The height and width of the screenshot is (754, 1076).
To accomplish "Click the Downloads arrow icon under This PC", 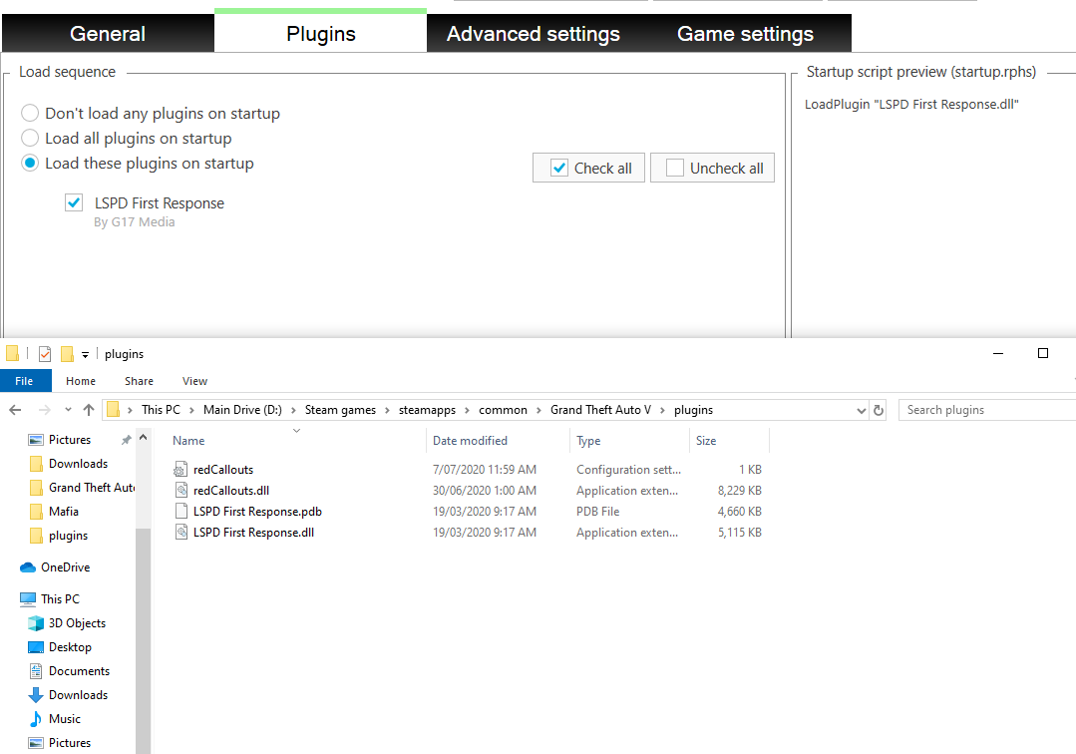I will coord(36,695).
